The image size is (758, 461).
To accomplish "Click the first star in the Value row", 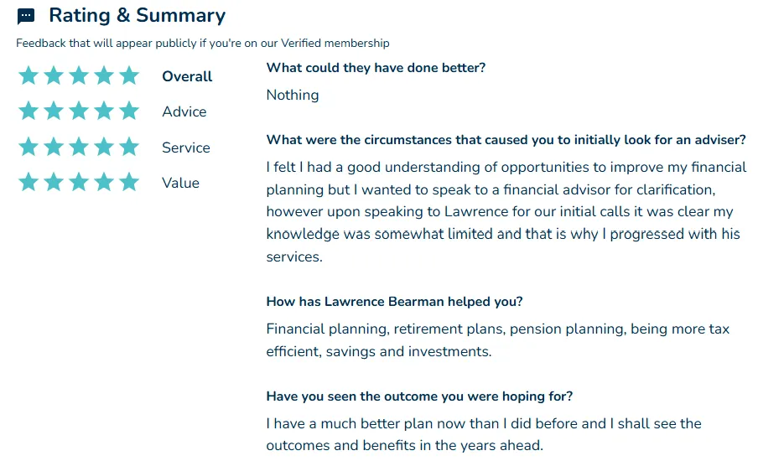I will 29,182.
